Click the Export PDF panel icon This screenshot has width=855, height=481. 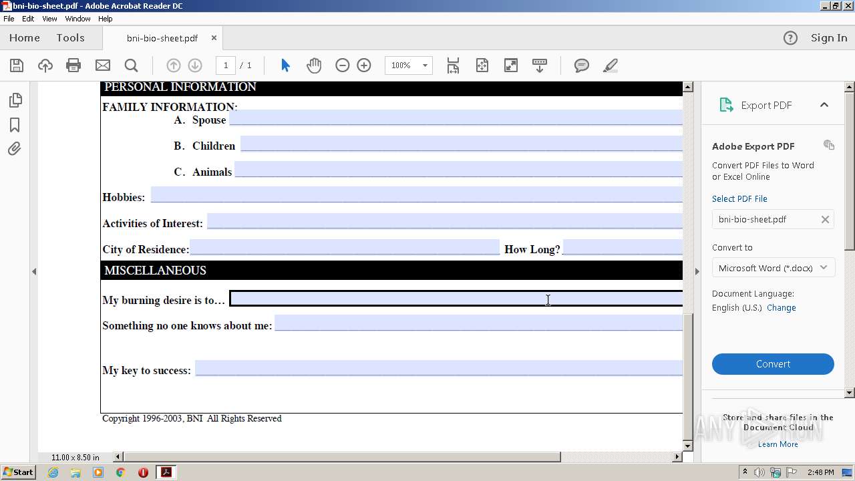click(x=726, y=105)
